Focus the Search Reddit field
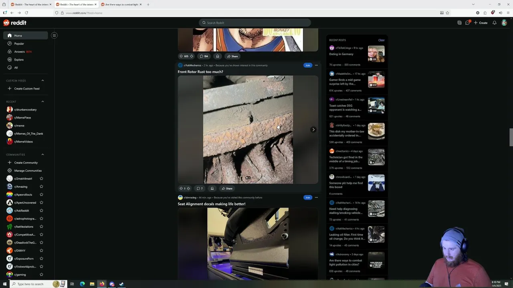This screenshot has width=513, height=288. (255, 23)
